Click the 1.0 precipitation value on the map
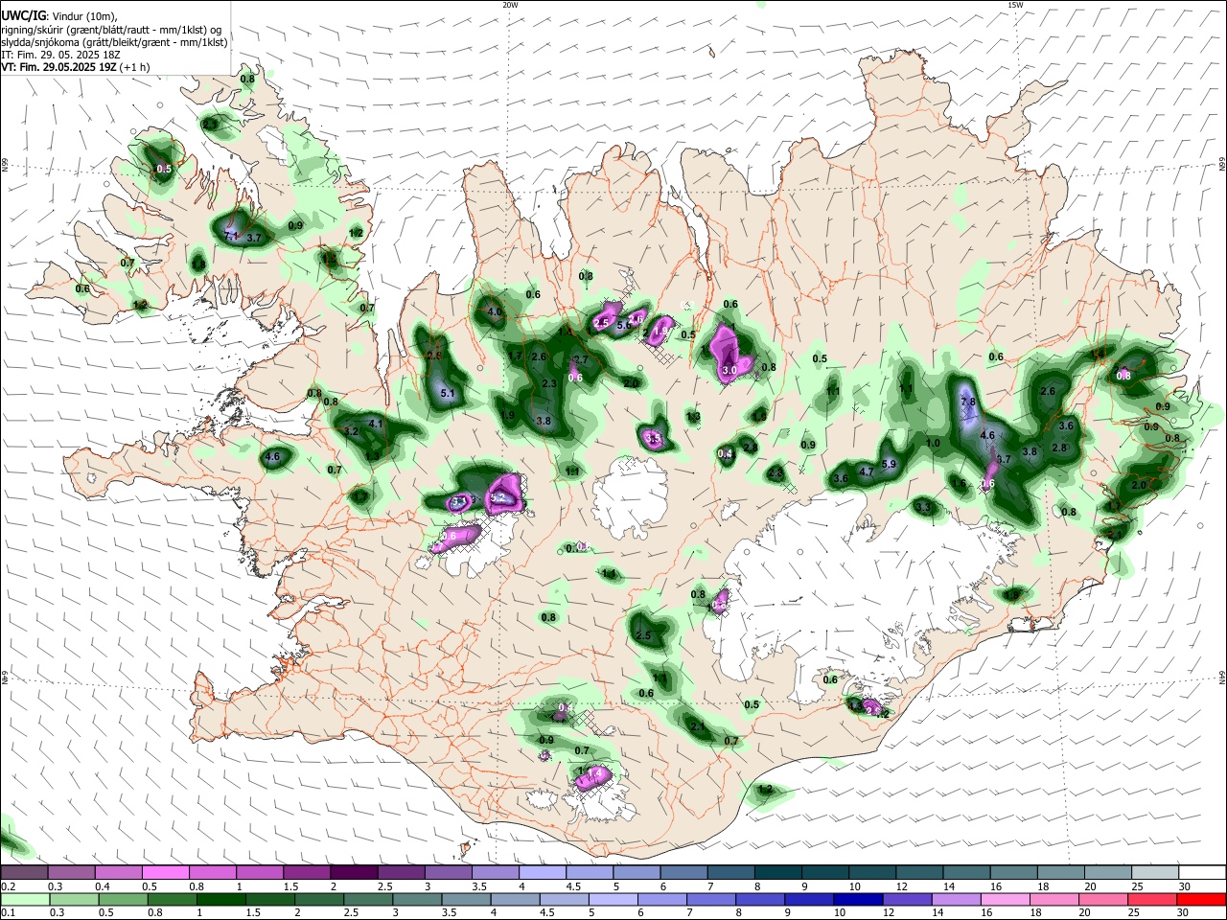The image size is (1227, 920). click(933, 444)
